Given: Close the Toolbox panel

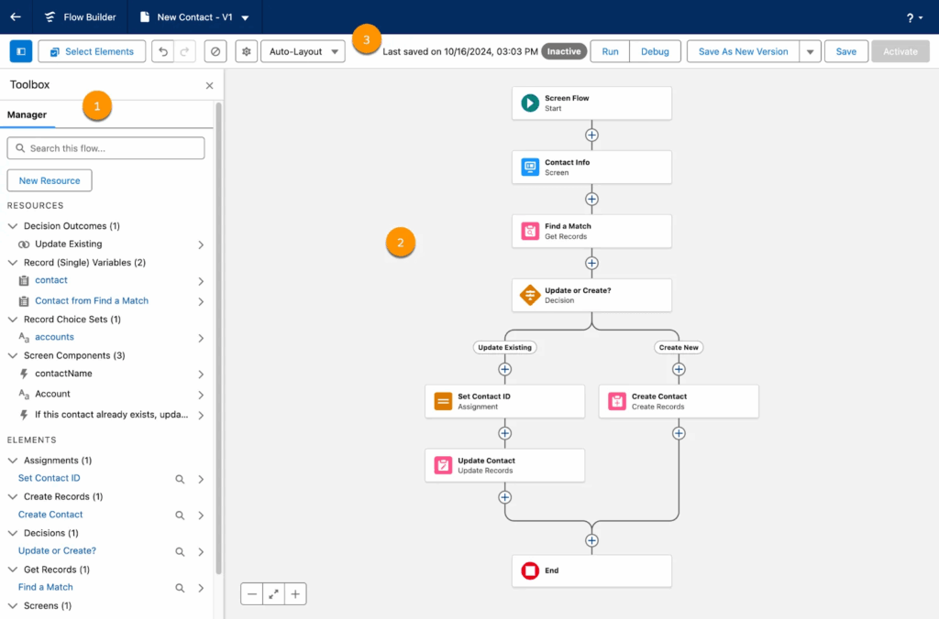Looking at the screenshot, I should [x=209, y=85].
